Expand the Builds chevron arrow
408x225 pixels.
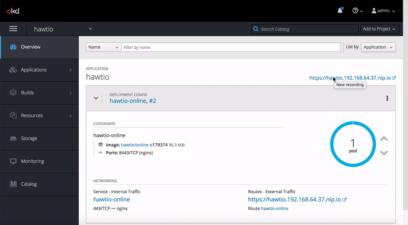(x=71, y=93)
